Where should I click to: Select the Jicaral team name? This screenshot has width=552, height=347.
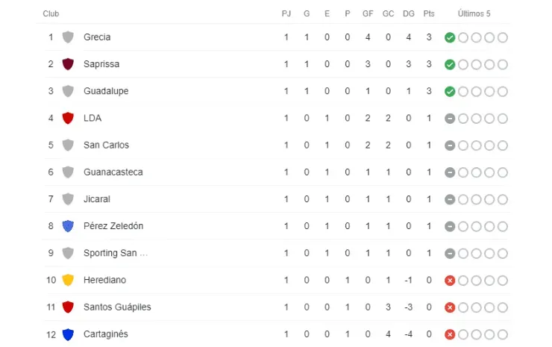click(x=97, y=199)
